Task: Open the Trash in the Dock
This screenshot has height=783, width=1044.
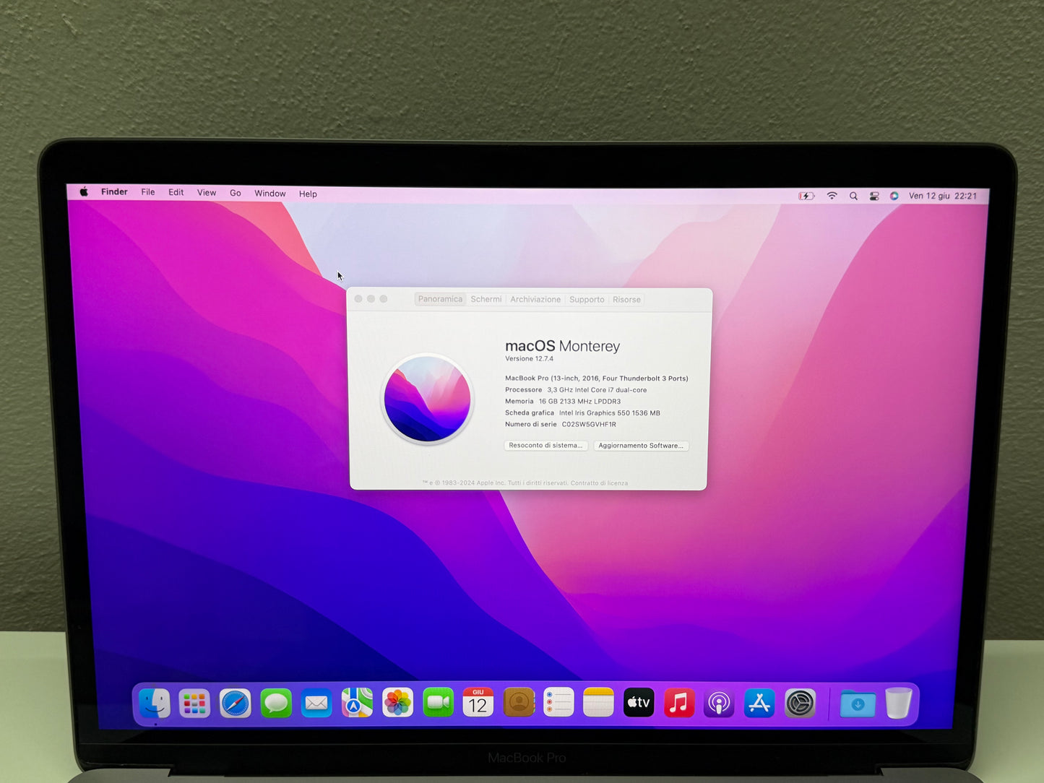Action: pyautogui.click(x=898, y=703)
